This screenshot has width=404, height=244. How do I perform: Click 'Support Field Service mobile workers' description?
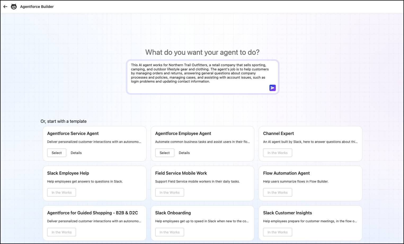(x=197, y=182)
